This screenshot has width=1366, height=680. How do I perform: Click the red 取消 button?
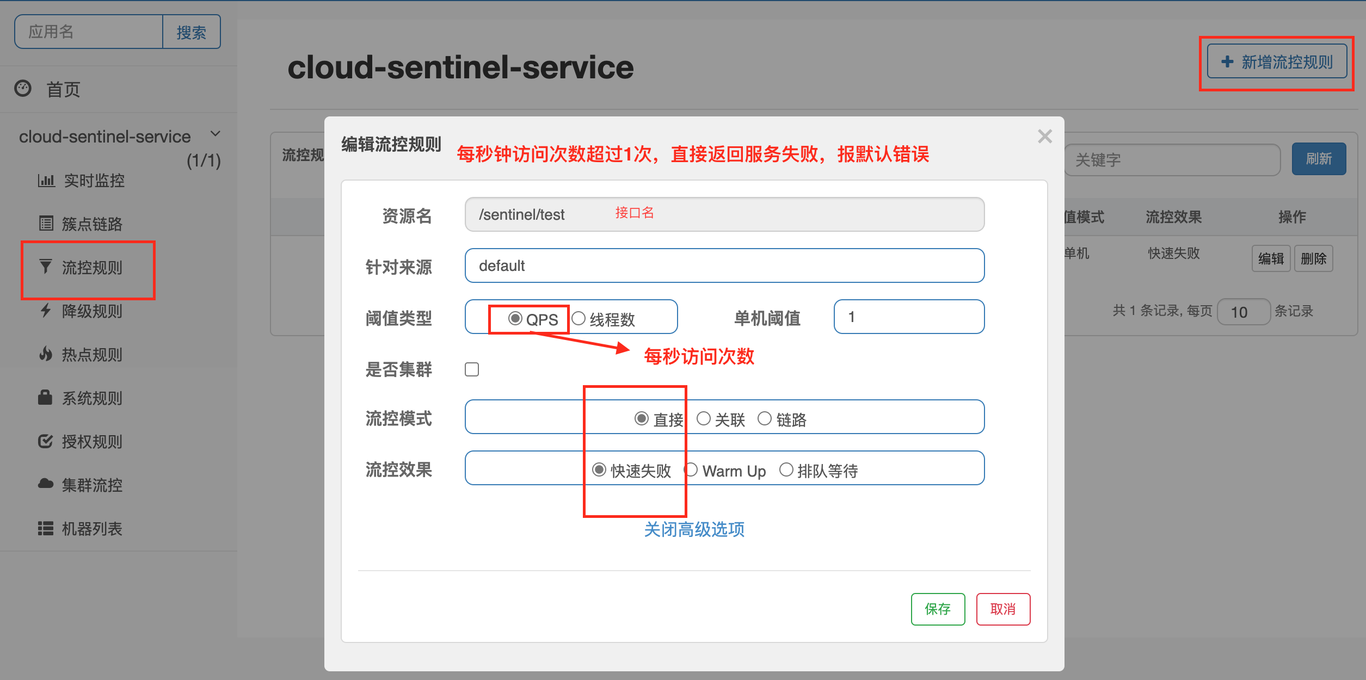(1003, 609)
